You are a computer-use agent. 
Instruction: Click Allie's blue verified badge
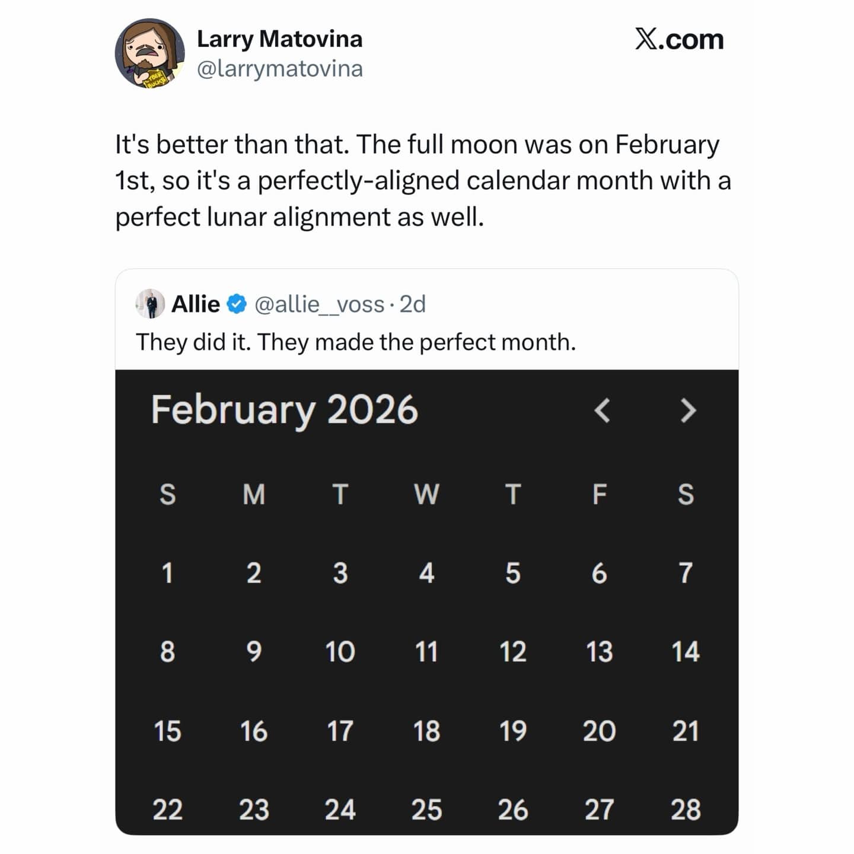(237, 304)
